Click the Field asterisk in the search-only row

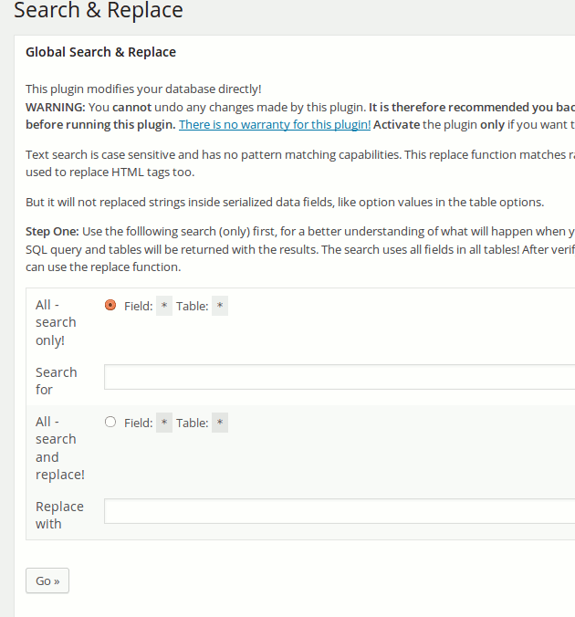(x=163, y=307)
